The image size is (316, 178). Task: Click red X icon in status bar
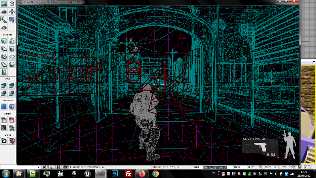[x=44, y=167]
